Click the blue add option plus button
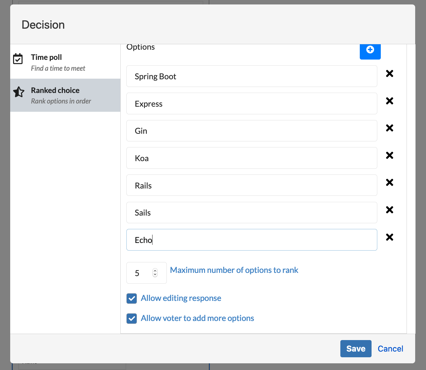 pyautogui.click(x=370, y=50)
